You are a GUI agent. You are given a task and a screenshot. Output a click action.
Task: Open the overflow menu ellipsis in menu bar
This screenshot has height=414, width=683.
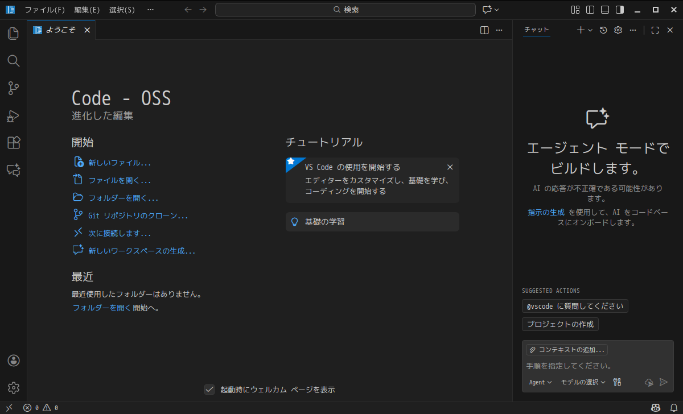pos(150,10)
